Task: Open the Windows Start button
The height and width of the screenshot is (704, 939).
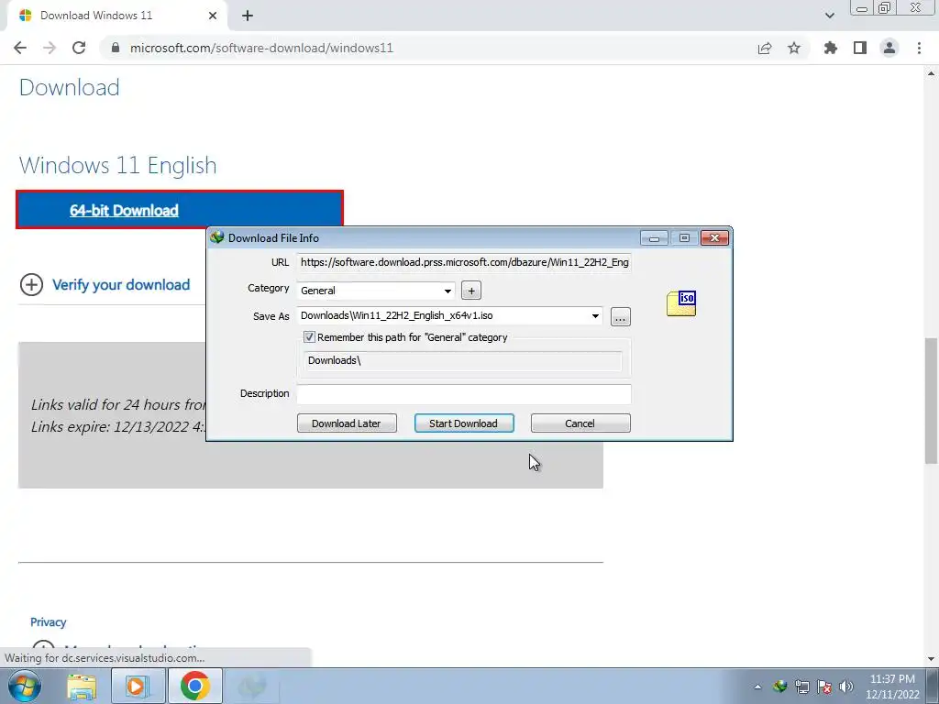Action: coord(25,686)
